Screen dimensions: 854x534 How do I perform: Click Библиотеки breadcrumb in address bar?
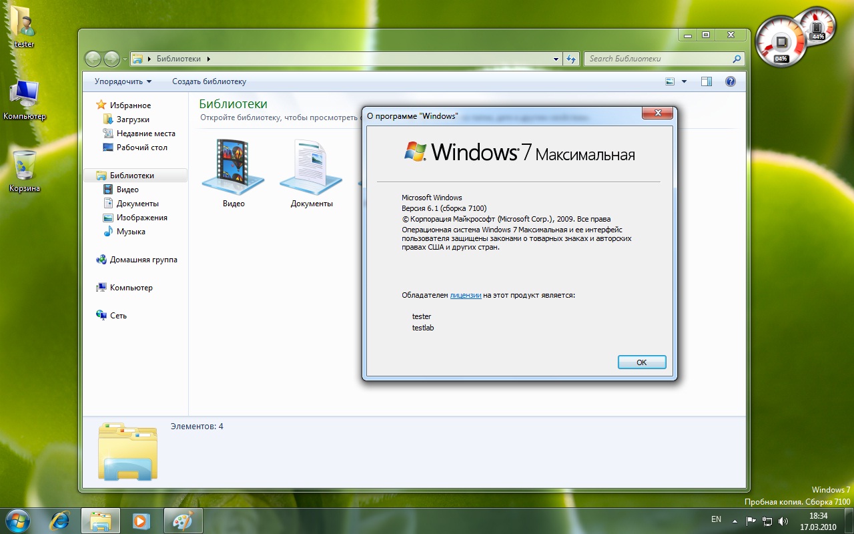coord(178,59)
